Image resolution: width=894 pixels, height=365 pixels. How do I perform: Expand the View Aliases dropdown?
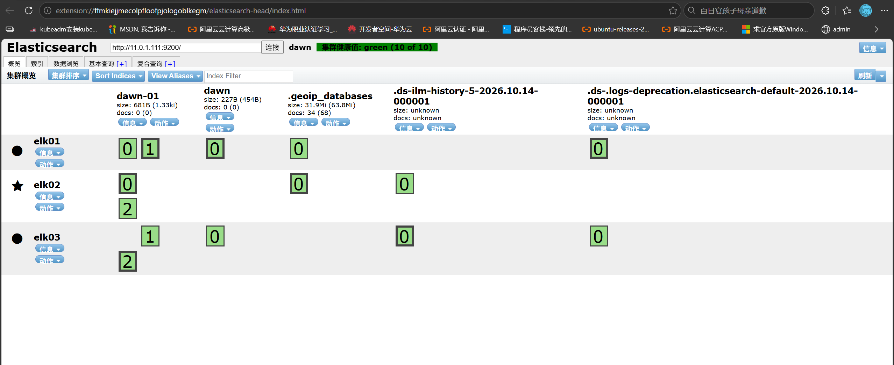point(175,76)
